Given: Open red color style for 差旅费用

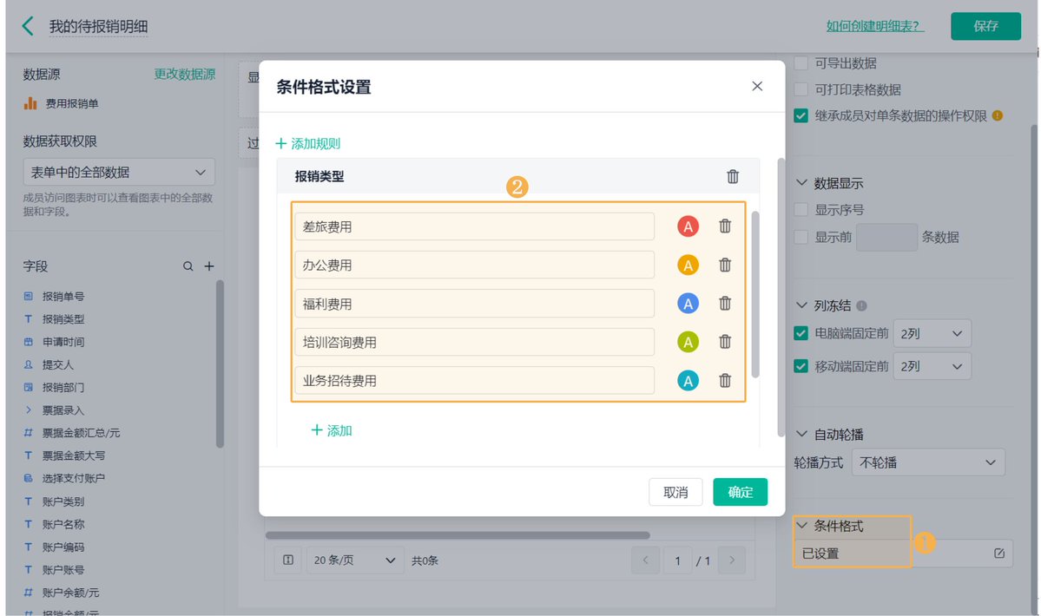Looking at the screenshot, I should pos(688,226).
